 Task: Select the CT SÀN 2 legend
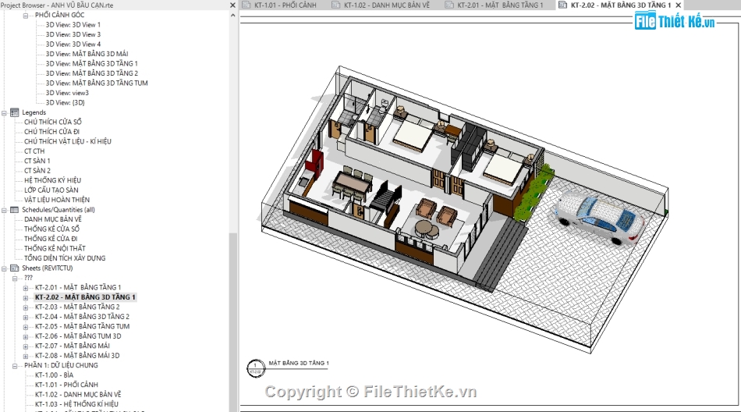click(37, 171)
